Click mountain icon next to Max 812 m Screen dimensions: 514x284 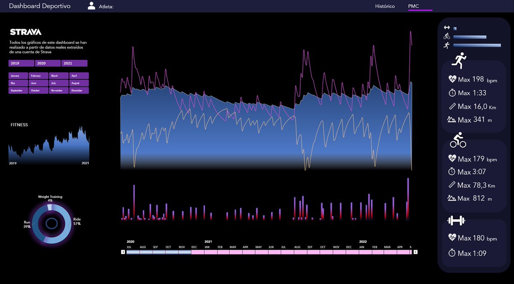coord(452,198)
